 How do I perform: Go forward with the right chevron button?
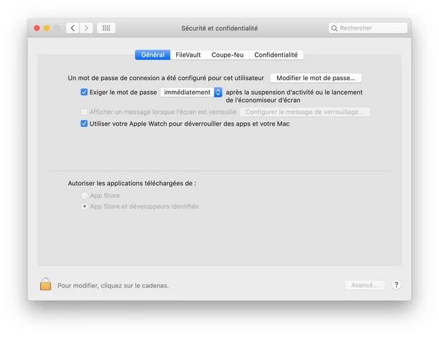pos(86,28)
